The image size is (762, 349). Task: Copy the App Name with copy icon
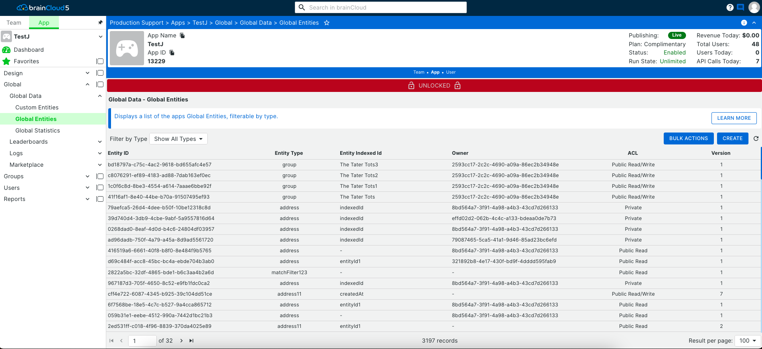click(182, 35)
